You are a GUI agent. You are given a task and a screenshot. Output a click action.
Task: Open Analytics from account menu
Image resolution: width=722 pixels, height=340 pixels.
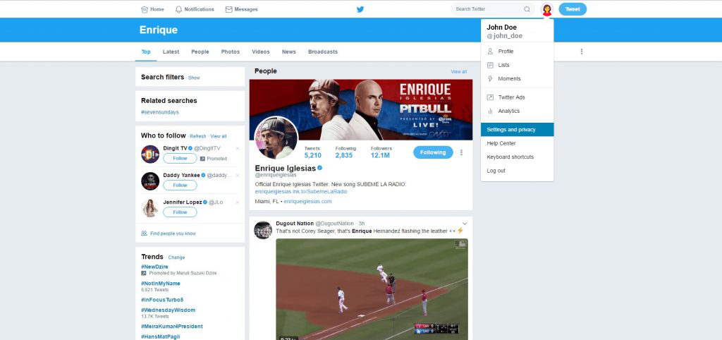pyautogui.click(x=517, y=111)
